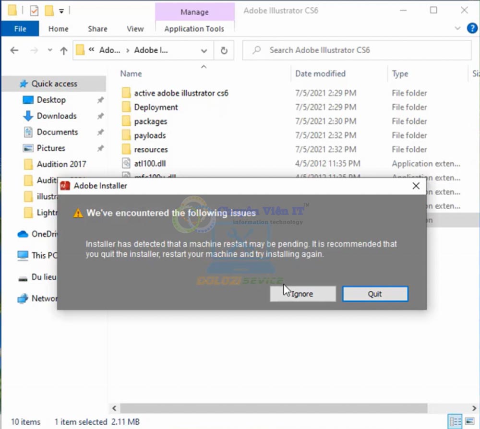480x429 pixels.
Task: Select the Application Tools tab
Action: click(194, 29)
